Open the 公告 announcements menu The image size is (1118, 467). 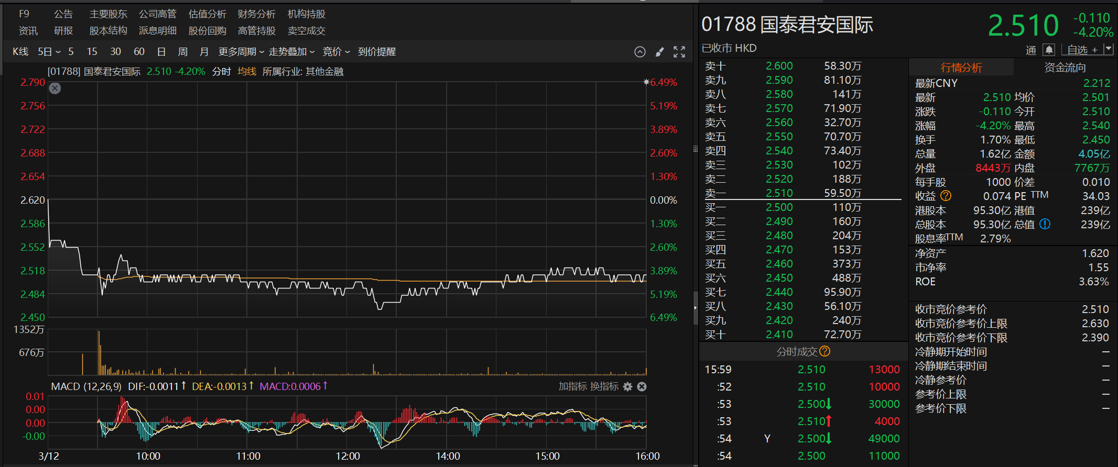tap(63, 14)
